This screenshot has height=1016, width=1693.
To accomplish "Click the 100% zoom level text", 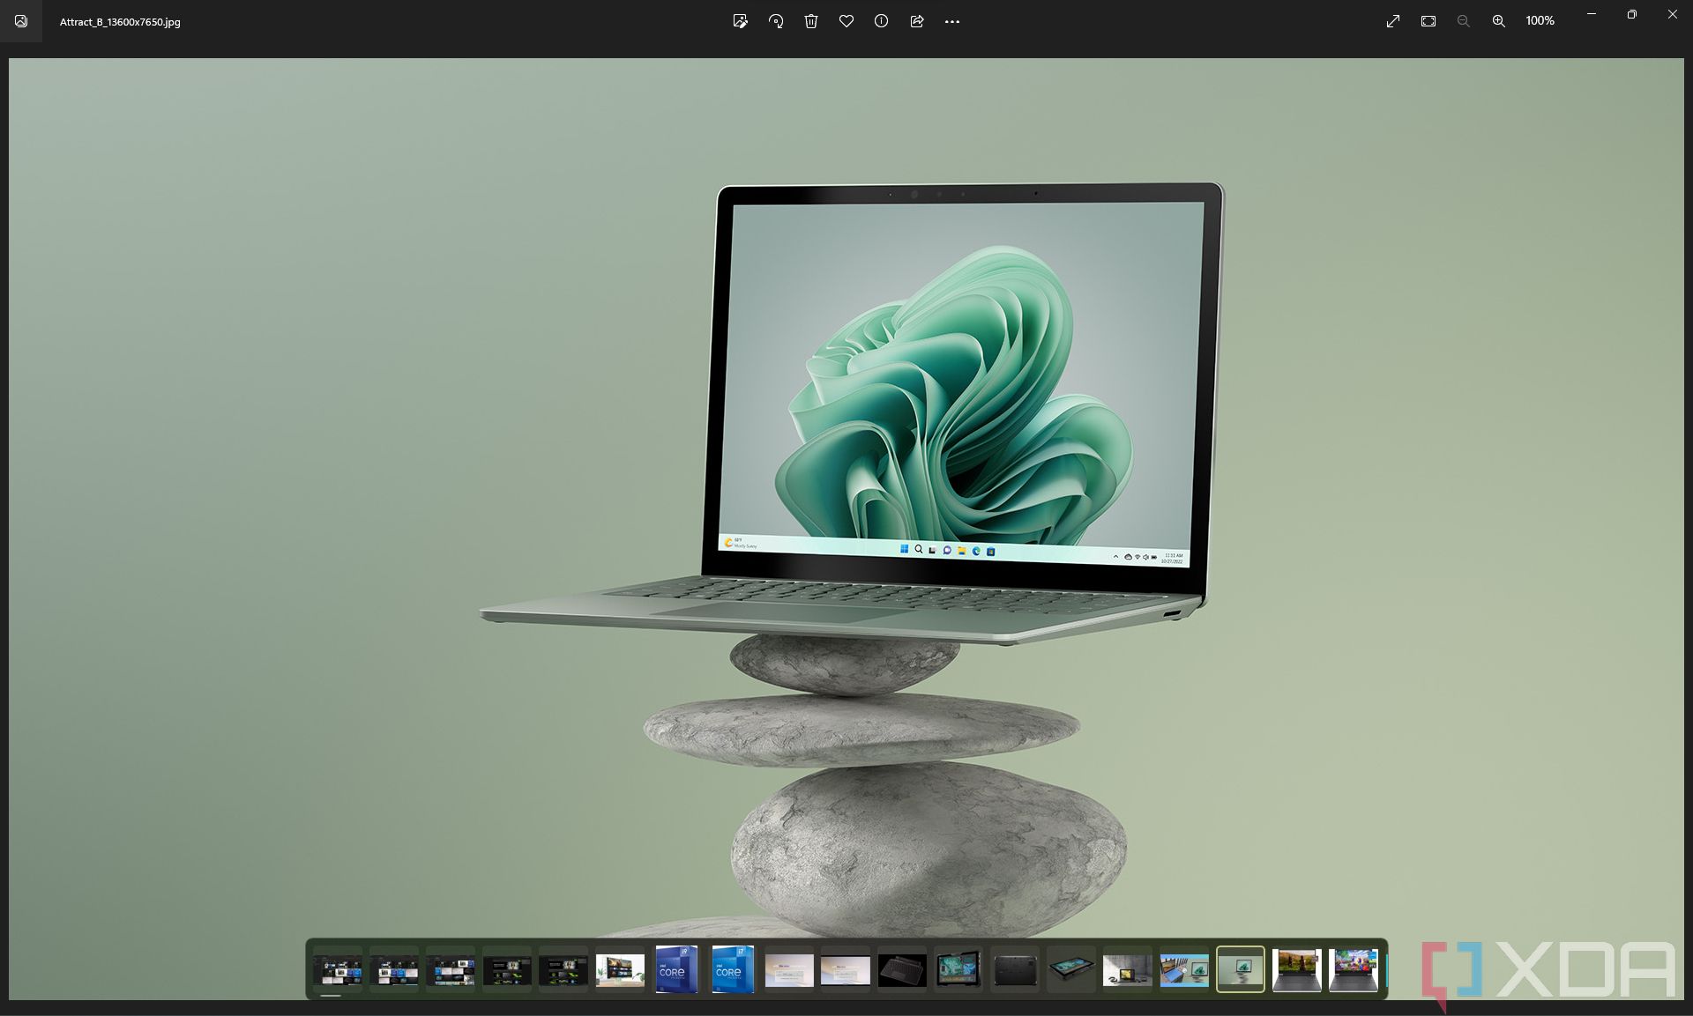I will point(1540,21).
